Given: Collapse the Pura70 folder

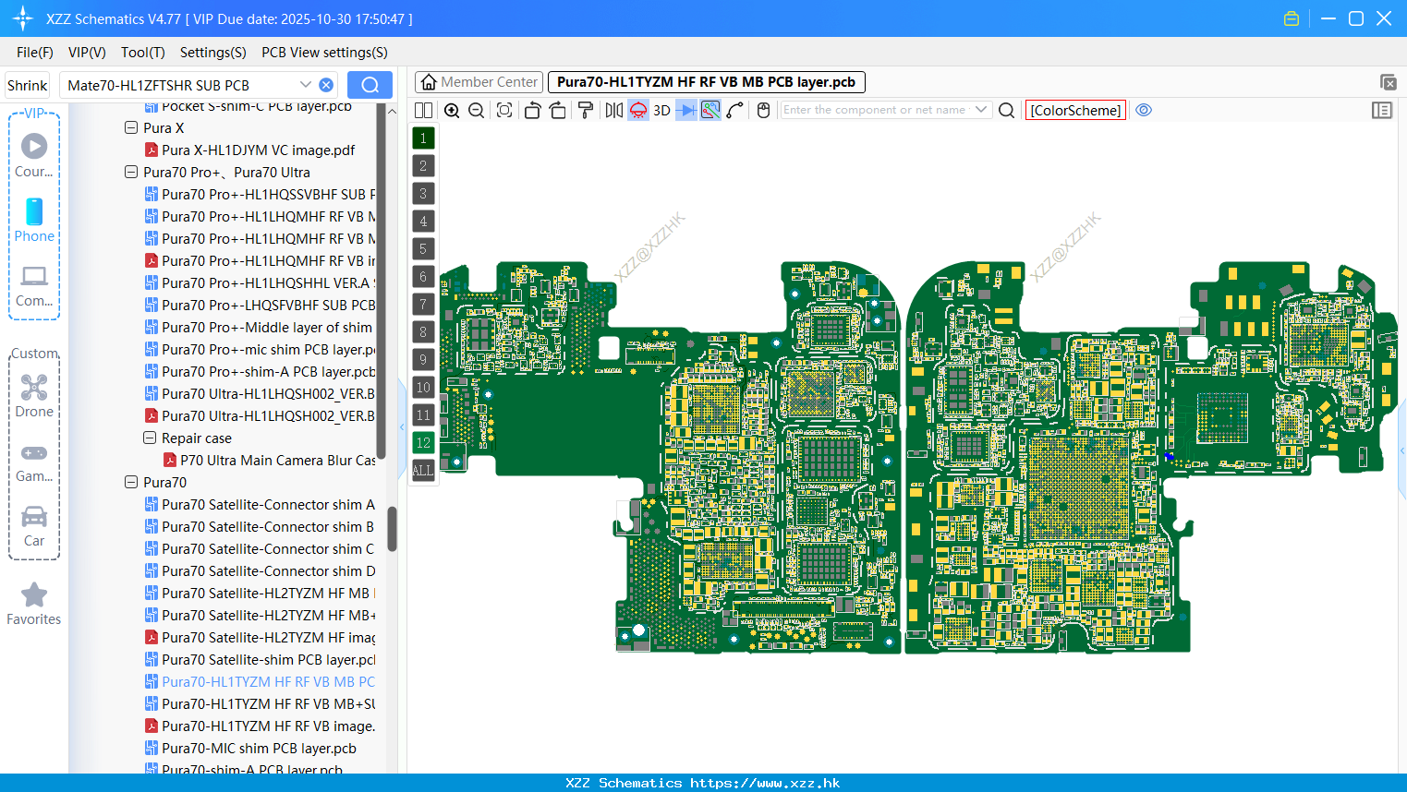Looking at the screenshot, I should pyautogui.click(x=131, y=483).
